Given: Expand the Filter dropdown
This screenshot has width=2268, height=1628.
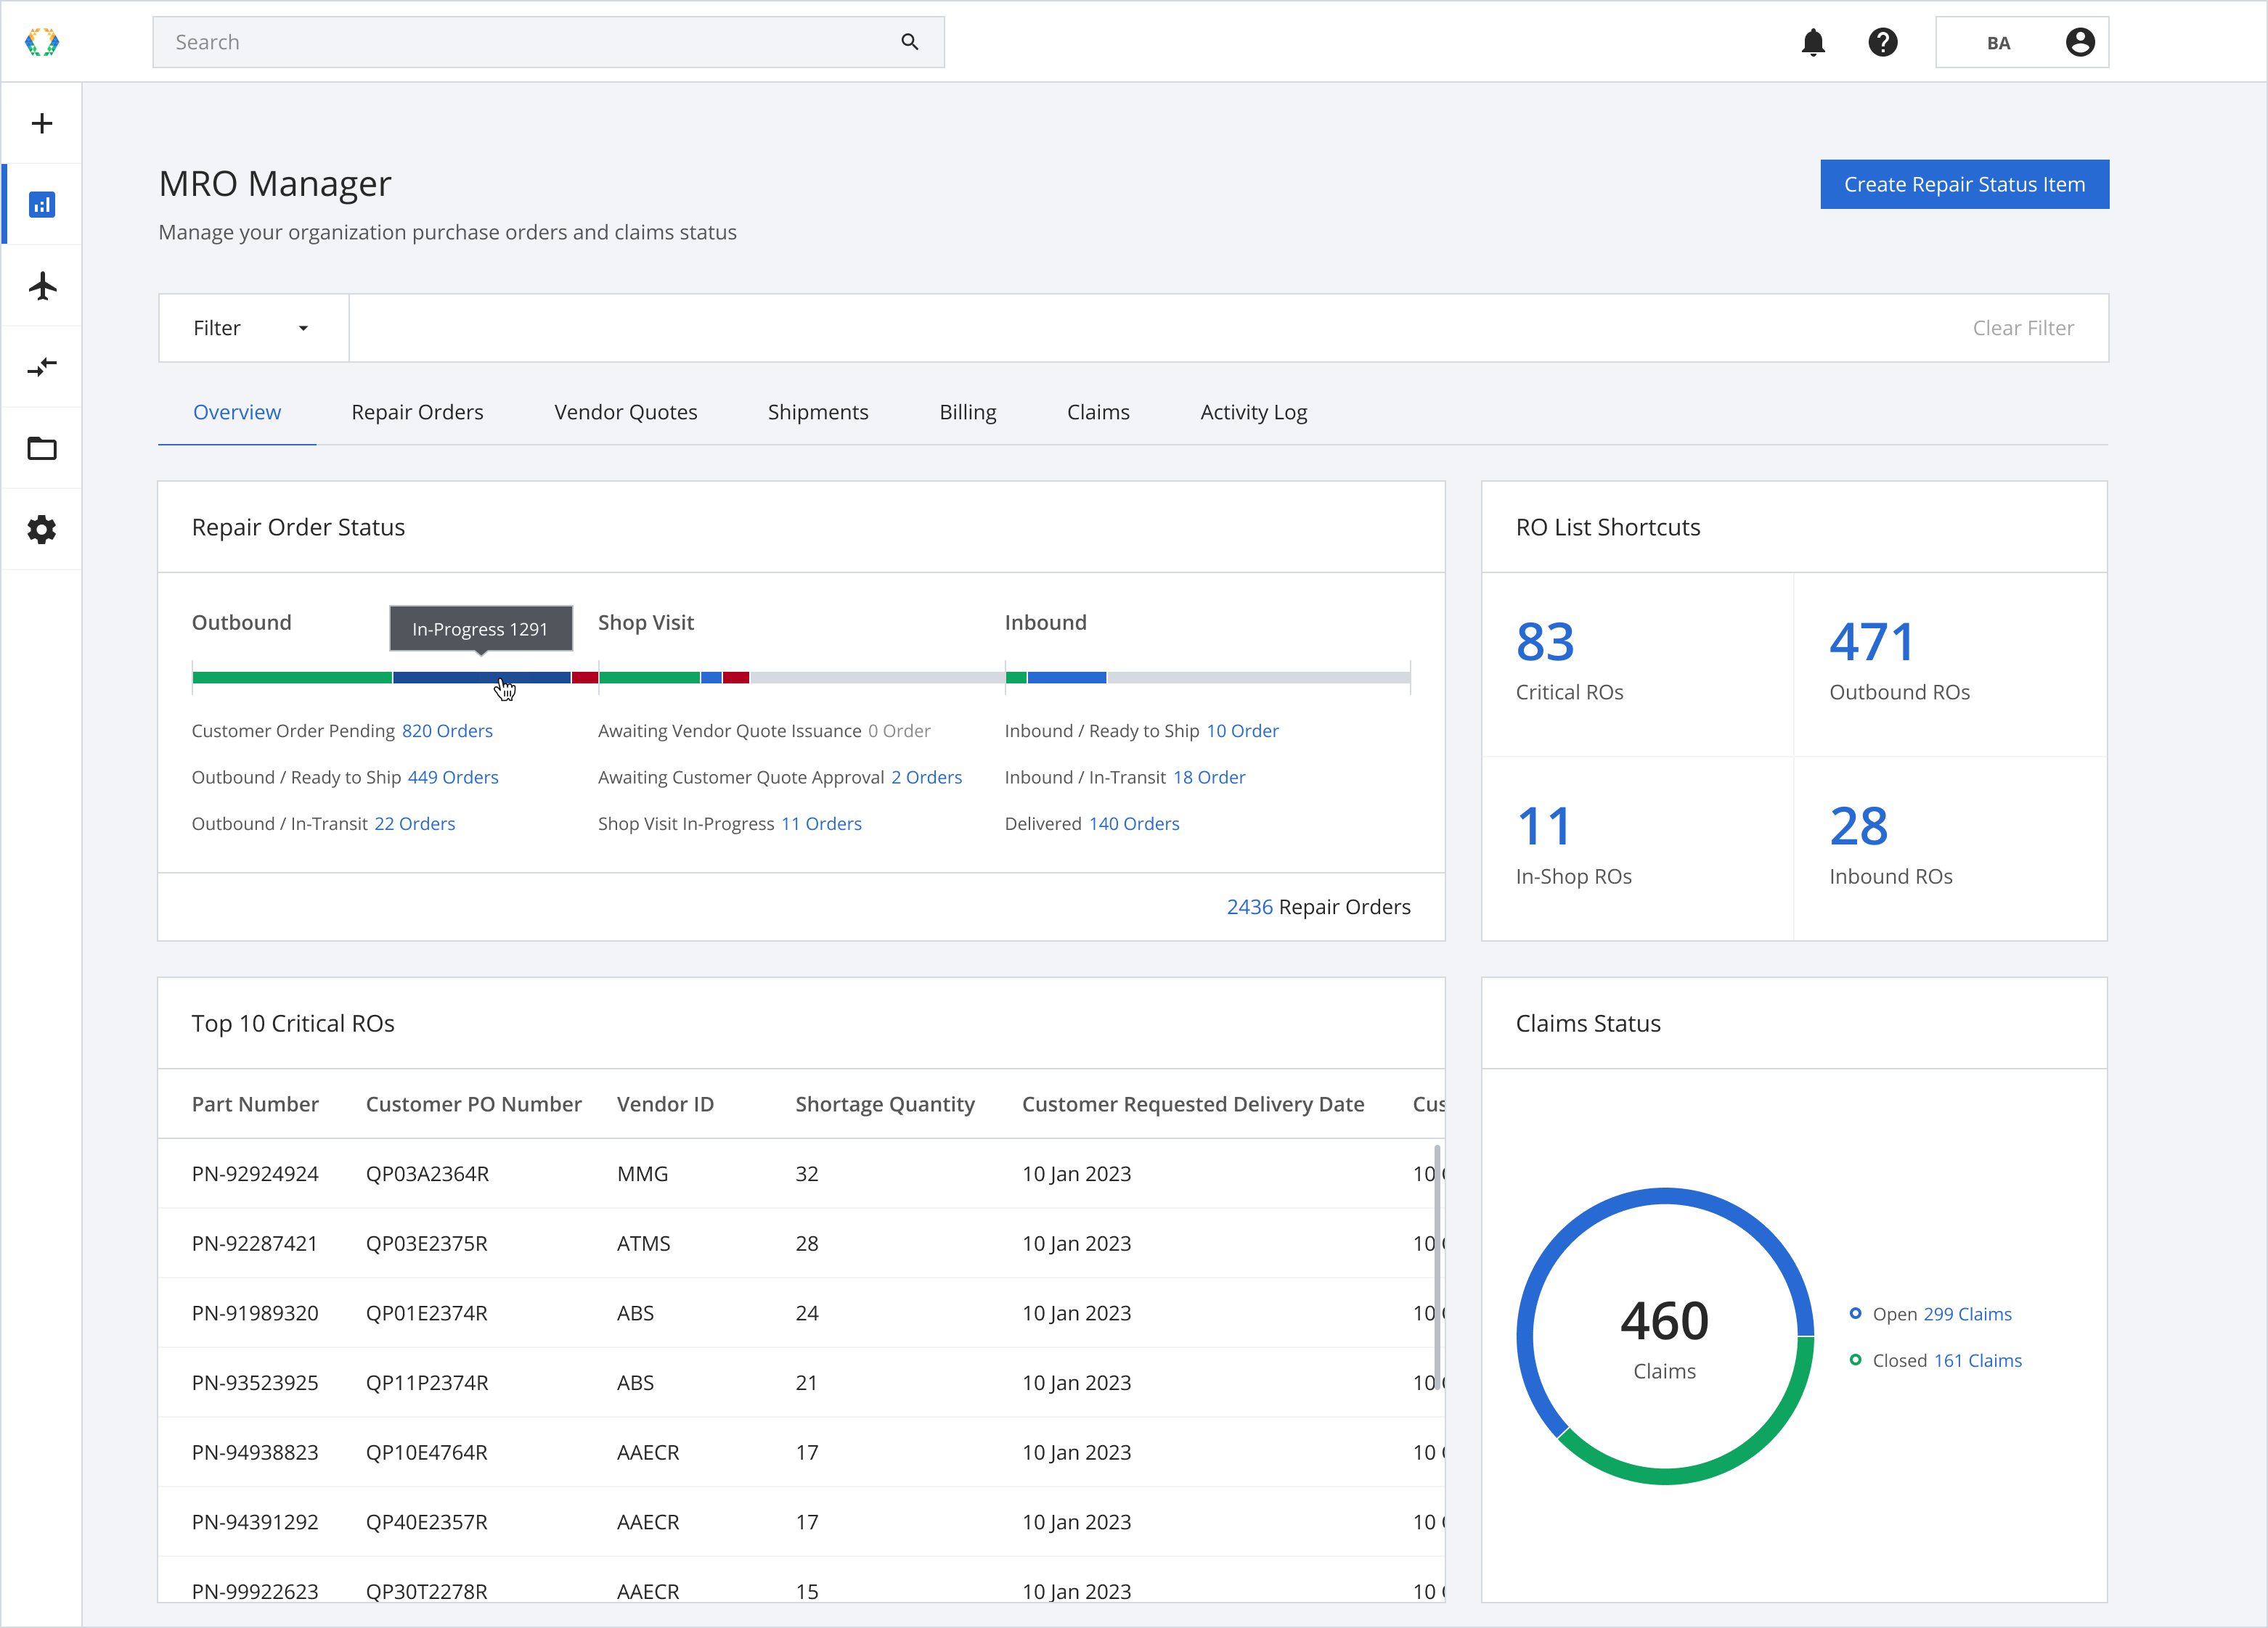Looking at the screenshot, I should [253, 328].
